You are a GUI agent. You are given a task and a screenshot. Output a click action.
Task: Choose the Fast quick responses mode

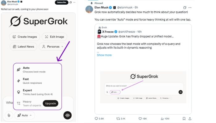click(x=32, y=81)
